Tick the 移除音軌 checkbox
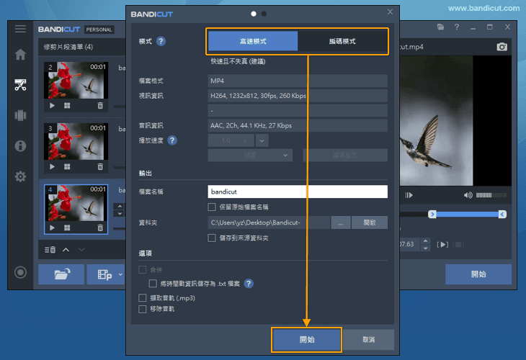 tap(142, 309)
